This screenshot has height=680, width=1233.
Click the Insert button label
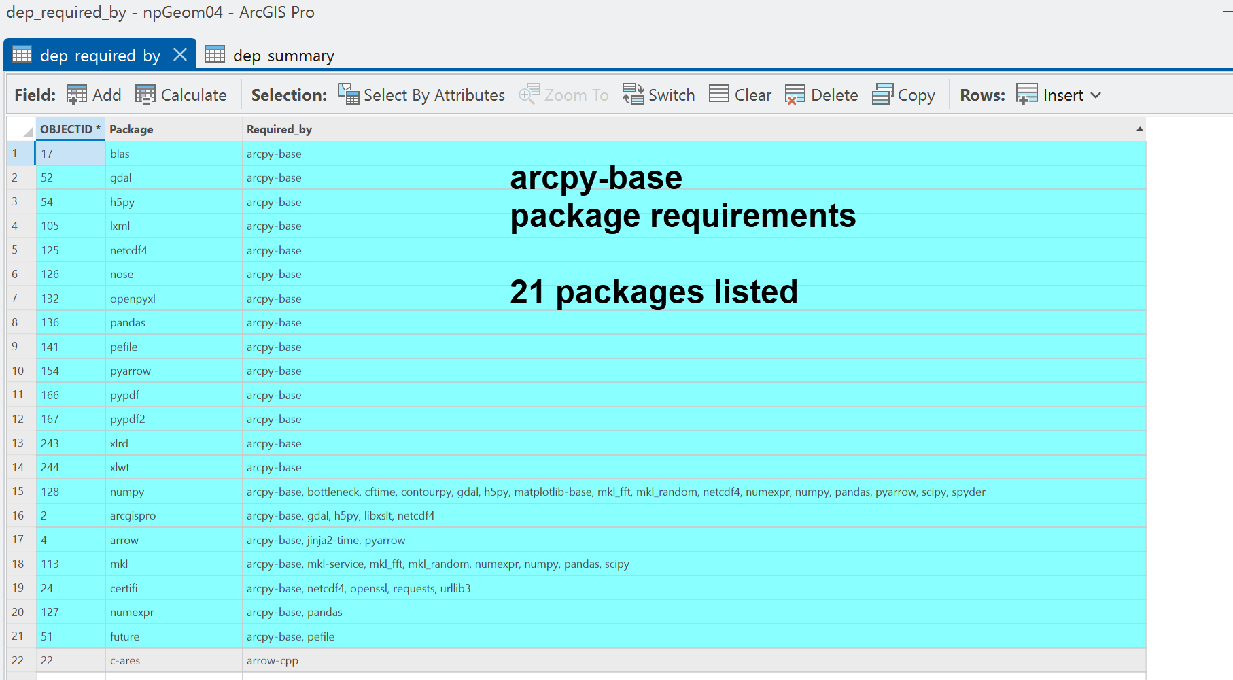(1063, 95)
